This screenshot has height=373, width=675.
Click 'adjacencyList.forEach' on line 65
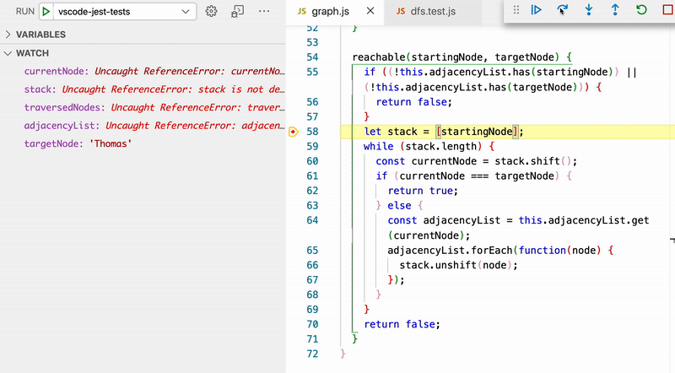450,251
